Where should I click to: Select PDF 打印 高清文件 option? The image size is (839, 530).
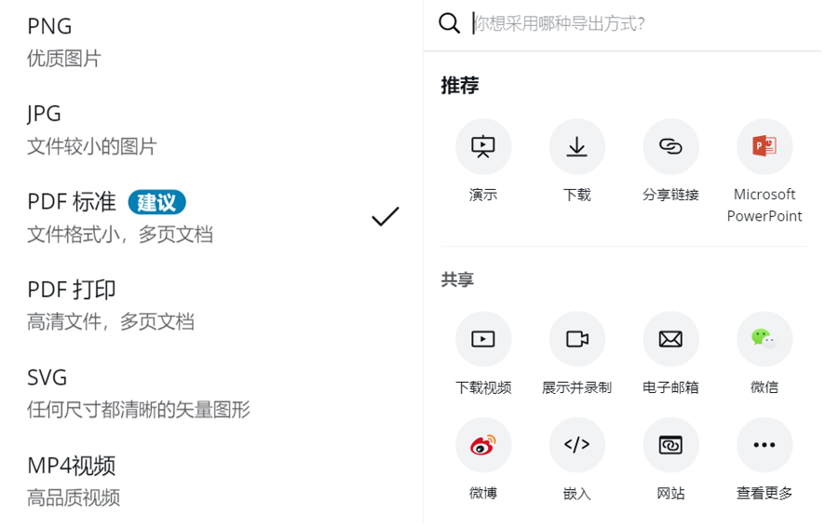(x=211, y=306)
